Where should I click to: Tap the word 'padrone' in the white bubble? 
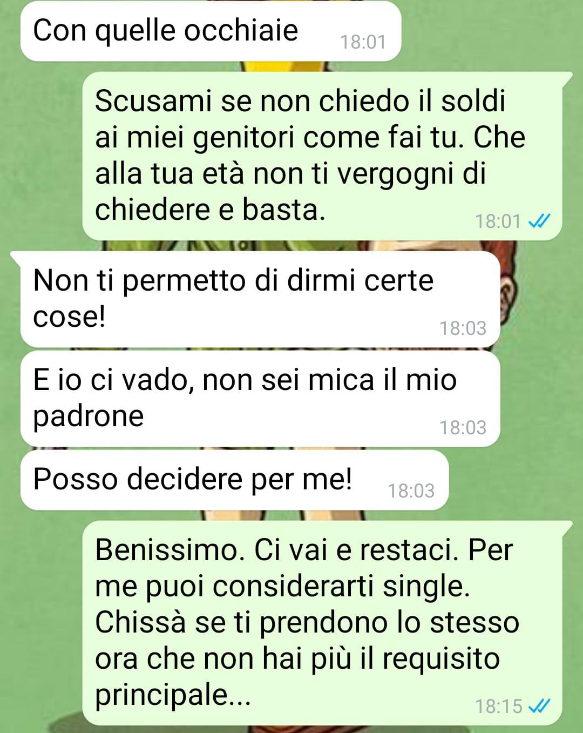pyautogui.click(x=89, y=417)
